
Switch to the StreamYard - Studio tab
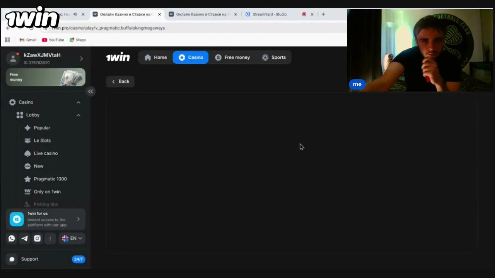point(270,14)
